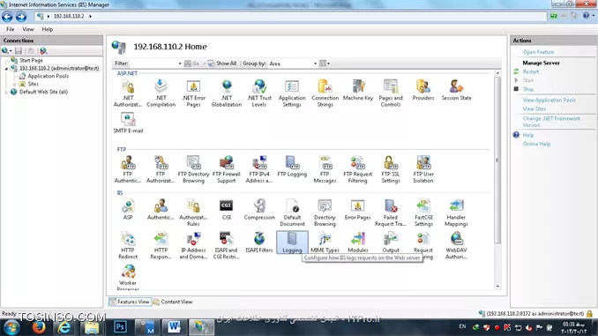
Task: Open the FTP Messages feature
Action: (325, 169)
